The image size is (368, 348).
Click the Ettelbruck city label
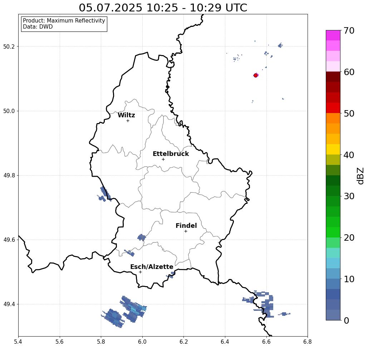point(171,154)
